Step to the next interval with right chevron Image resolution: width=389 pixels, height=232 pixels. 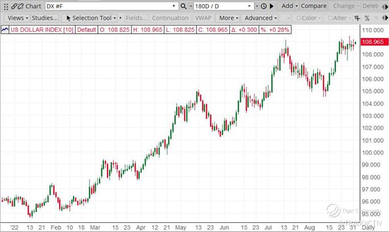tap(257, 6)
